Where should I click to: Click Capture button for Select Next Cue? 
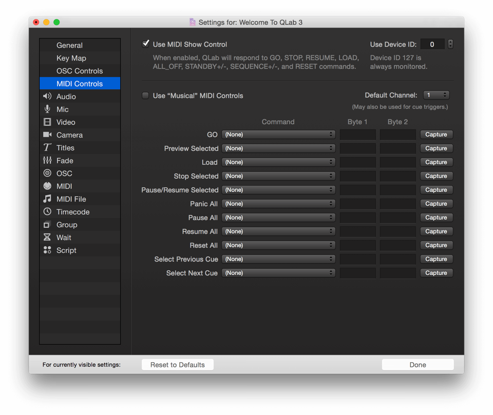[436, 273]
